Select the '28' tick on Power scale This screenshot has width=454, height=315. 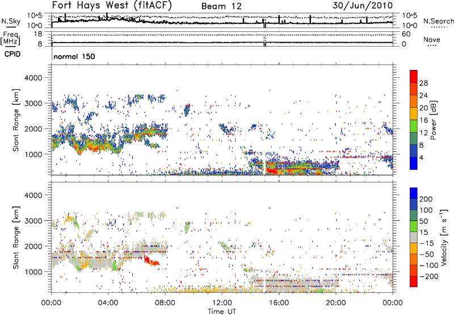(x=423, y=83)
